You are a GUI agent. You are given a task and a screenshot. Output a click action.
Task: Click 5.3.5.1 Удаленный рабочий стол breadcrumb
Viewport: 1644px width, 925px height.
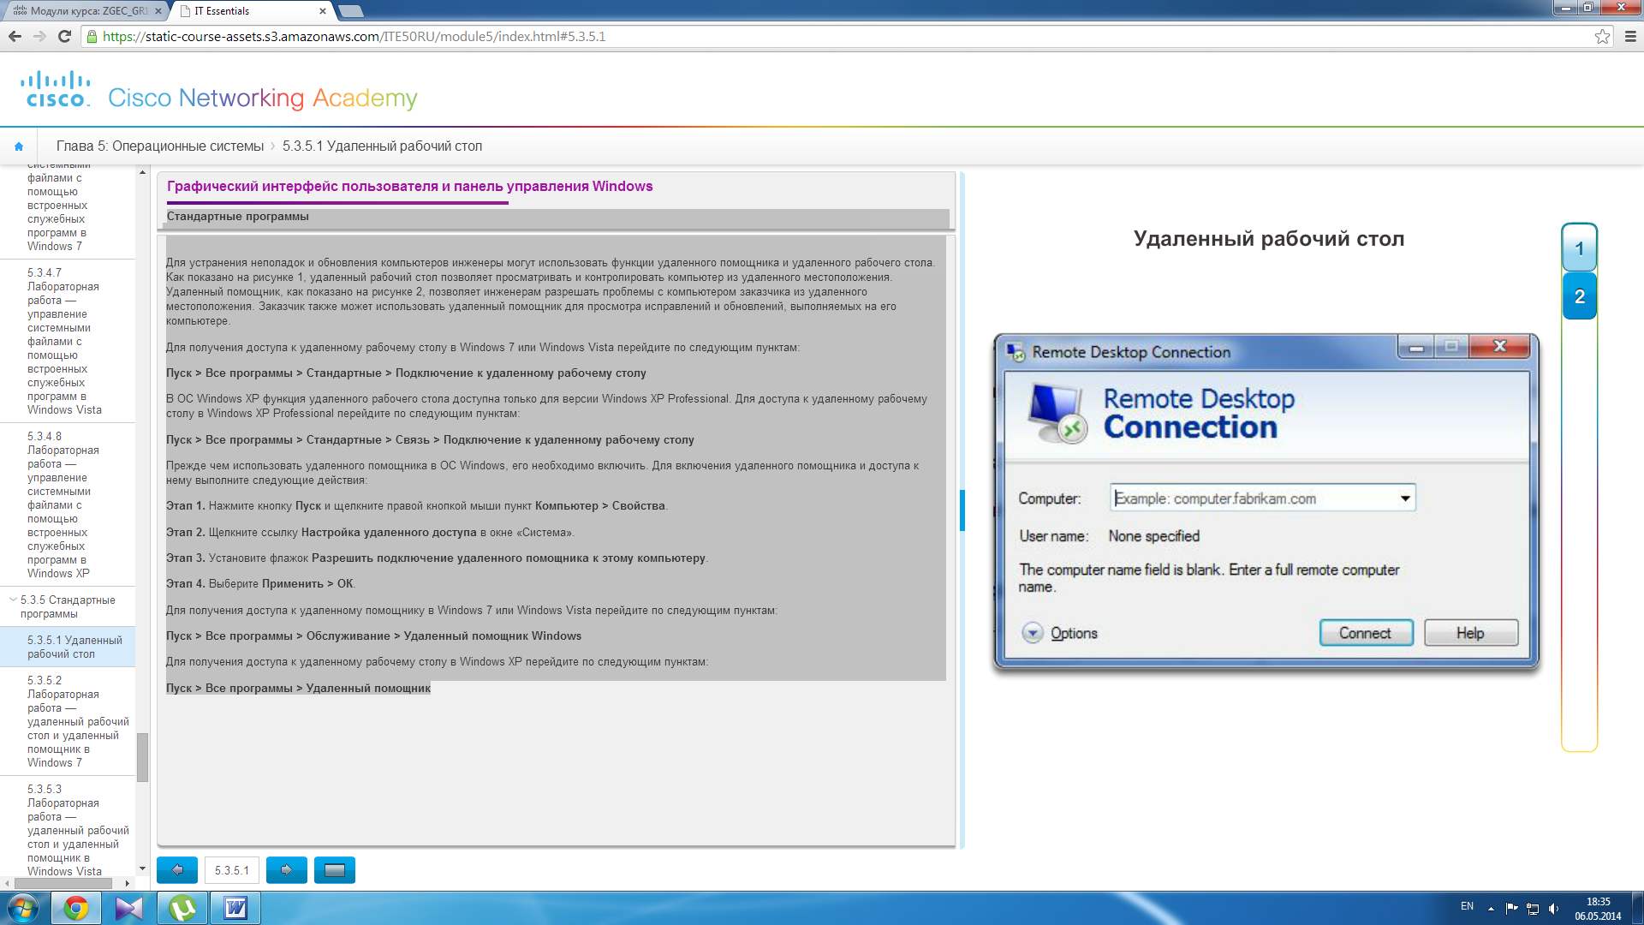tap(382, 146)
